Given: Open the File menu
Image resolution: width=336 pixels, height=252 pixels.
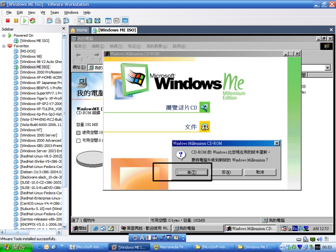Looking at the screenshot, I should coord(9,13).
